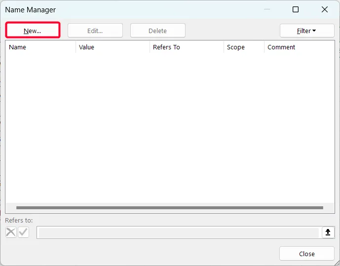Sort by the Value column header
340x266 pixels.
(x=113, y=47)
